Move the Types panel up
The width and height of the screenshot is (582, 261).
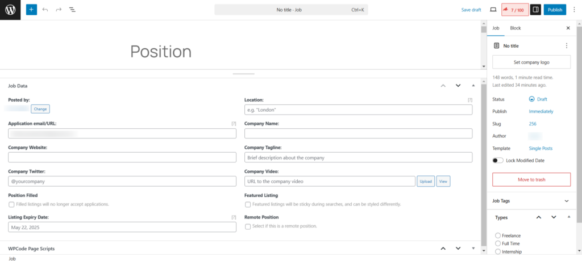539,217
